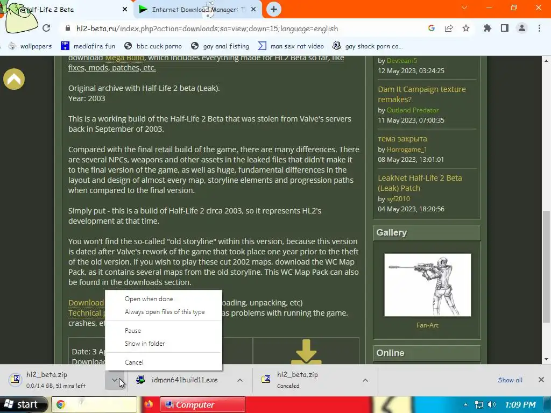This screenshot has height=413, width=551.
Task: Open user Horrogame_1 profile
Action: [x=407, y=149]
